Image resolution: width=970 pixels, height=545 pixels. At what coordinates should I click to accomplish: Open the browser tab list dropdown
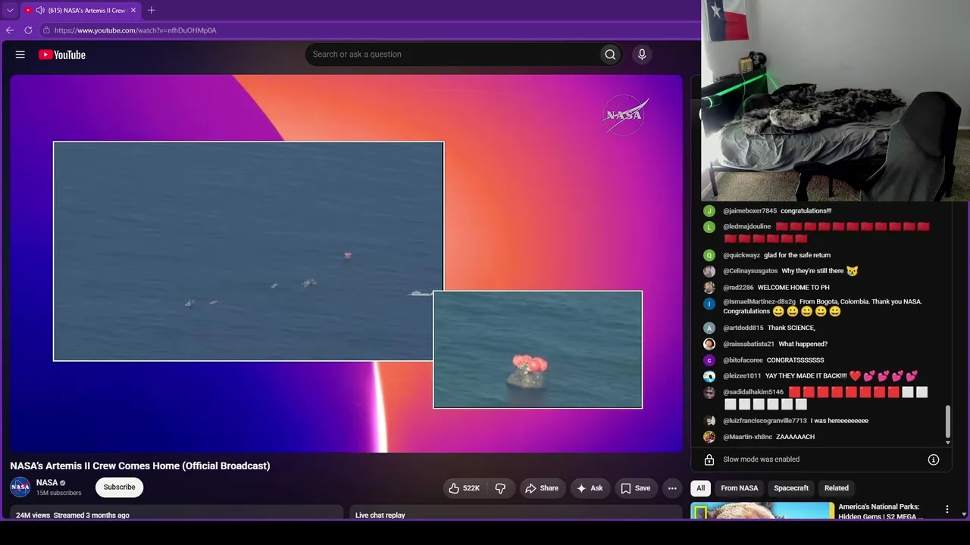[10, 11]
